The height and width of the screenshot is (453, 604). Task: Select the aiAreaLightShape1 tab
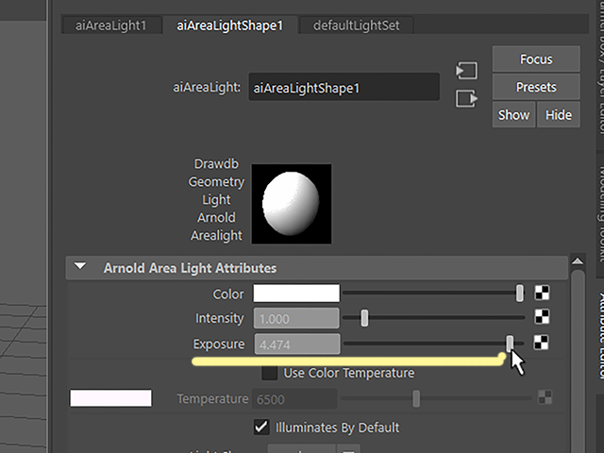click(x=230, y=25)
